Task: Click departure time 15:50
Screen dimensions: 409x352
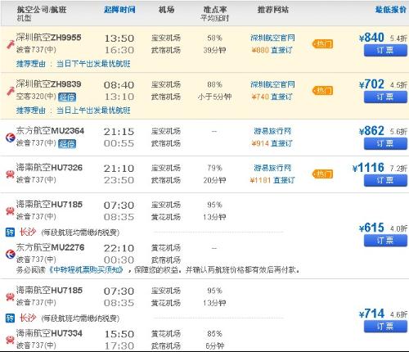Action: click(119, 334)
